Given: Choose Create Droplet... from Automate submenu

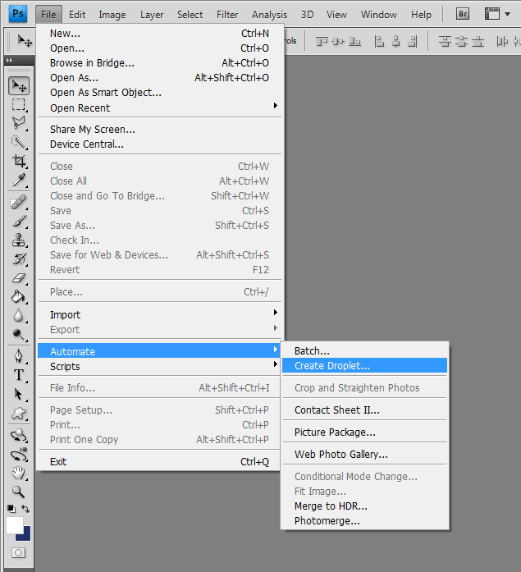Looking at the screenshot, I should coord(364,365).
